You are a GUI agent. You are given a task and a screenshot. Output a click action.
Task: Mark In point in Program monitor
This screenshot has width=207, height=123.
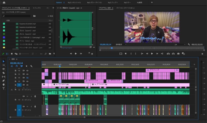[131, 54]
